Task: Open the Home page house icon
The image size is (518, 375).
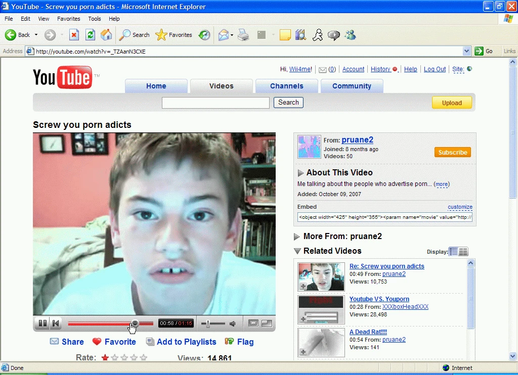Action: pyautogui.click(x=106, y=35)
